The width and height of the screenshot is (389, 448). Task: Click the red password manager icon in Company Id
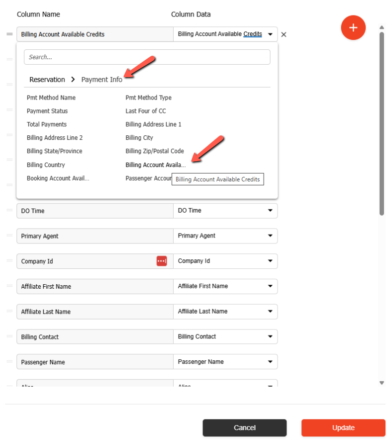[x=162, y=261]
